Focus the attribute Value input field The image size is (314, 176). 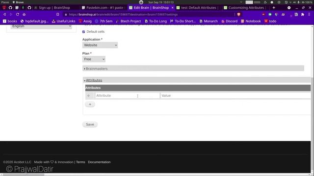coord(235,96)
